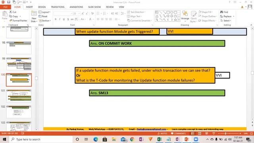The width and height of the screenshot is (254, 143).
Task: Open Zoom app in taskbar
Action: (196, 139)
